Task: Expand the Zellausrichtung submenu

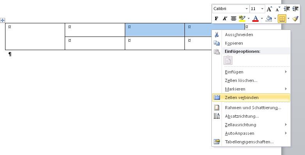Action: click(x=251, y=125)
